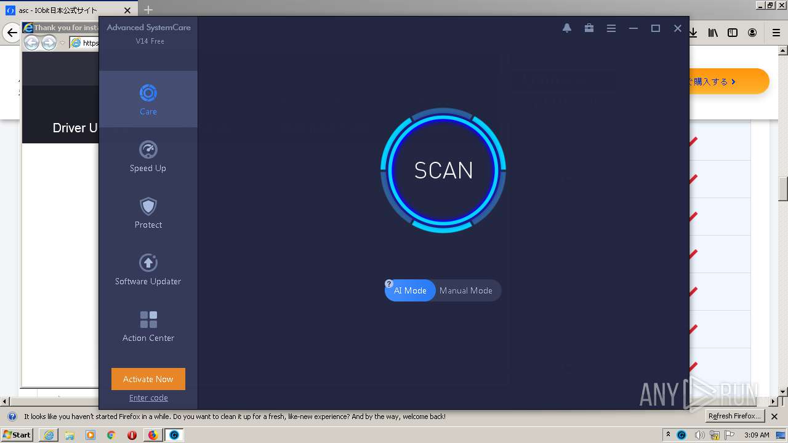Open Firefox hamburger menu
The image size is (788, 443).
tap(776, 33)
